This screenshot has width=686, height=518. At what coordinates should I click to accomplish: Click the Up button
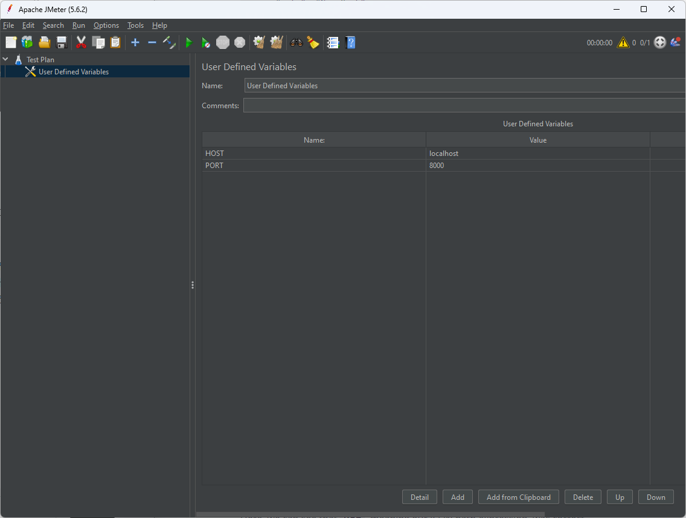620,497
